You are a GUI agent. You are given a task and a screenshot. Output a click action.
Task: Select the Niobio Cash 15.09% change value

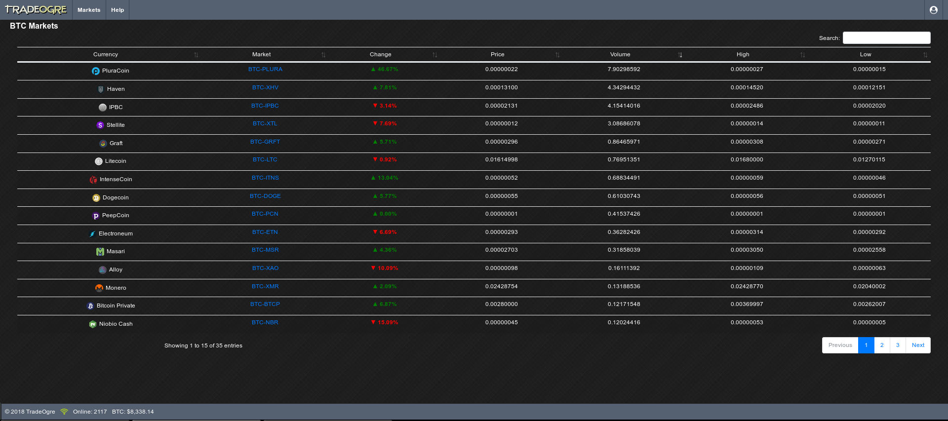click(385, 323)
